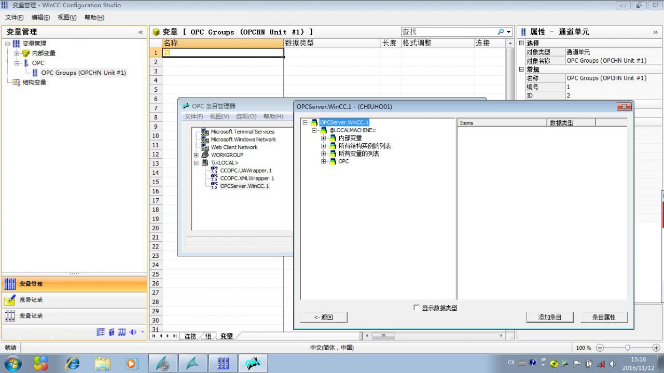
Task: Open navigation strip overflow arrow
Action: pos(143,333)
